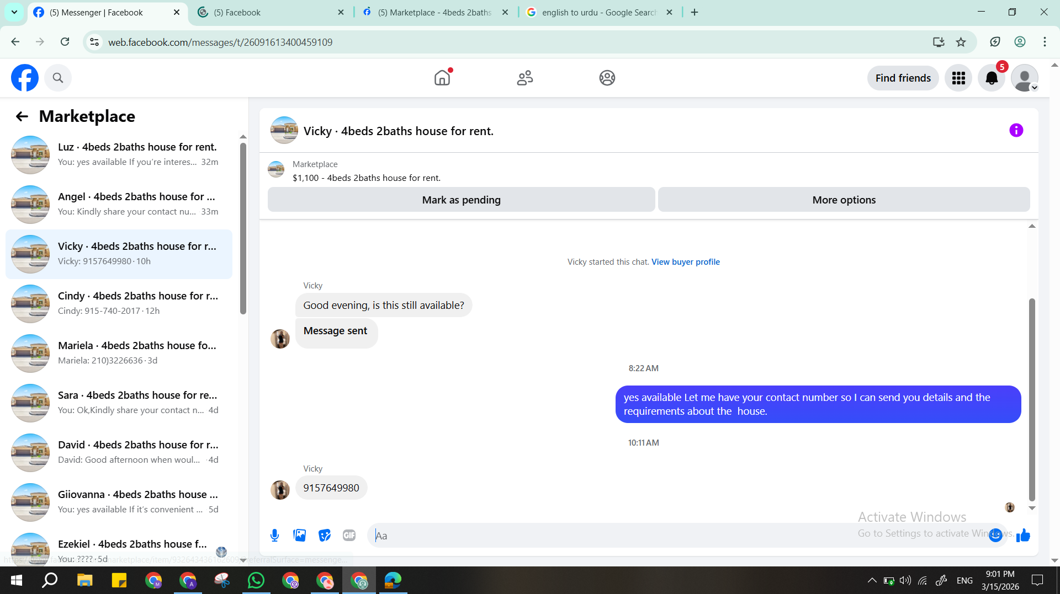
Task: Open the account avatar menu
Action: coord(1025,78)
